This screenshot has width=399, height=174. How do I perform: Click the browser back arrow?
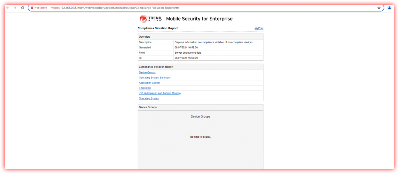point(7,8)
